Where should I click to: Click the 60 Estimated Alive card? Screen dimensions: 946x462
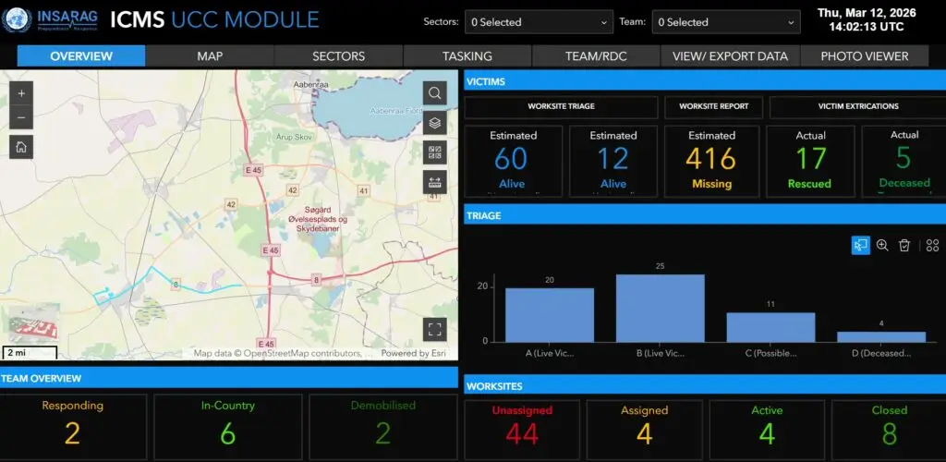click(513, 161)
